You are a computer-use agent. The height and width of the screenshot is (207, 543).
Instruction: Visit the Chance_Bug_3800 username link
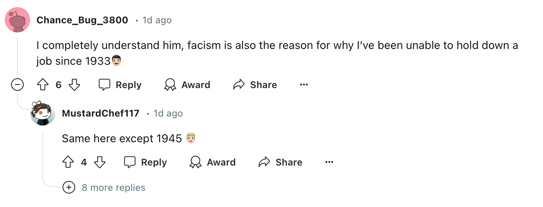pos(82,20)
